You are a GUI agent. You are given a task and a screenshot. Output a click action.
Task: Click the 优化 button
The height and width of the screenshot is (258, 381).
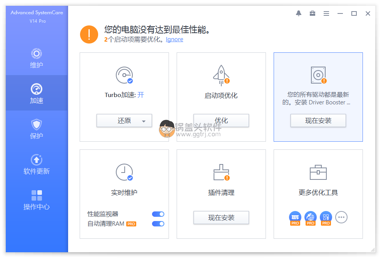[x=221, y=121]
